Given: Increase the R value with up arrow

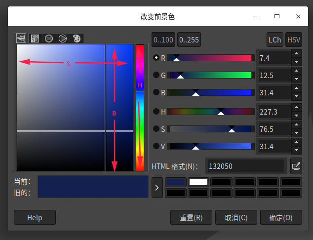Looking at the screenshot, I should click(x=296, y=53).
